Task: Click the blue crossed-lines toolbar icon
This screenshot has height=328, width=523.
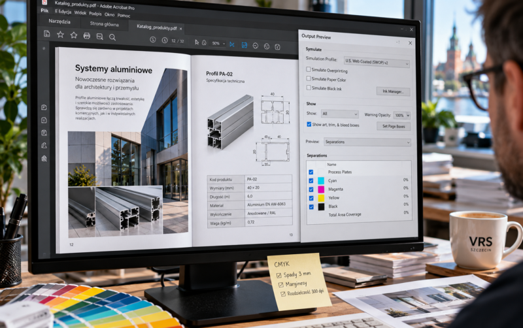Action: (x=232, y=44)
